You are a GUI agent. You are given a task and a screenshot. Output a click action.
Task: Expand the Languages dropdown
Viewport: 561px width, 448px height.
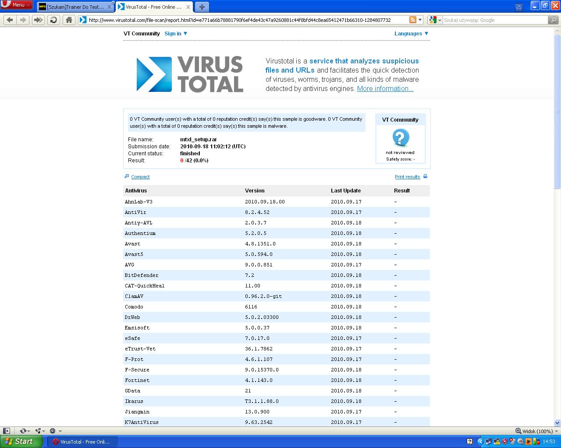coord(411,33)
